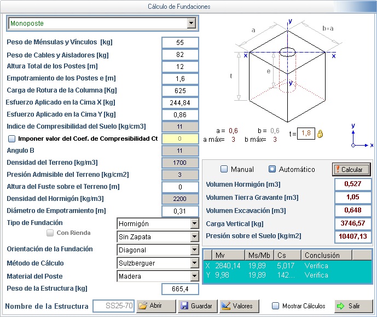
Task: Click the open folder icon on Abrir
Action: tap(143, 306)
